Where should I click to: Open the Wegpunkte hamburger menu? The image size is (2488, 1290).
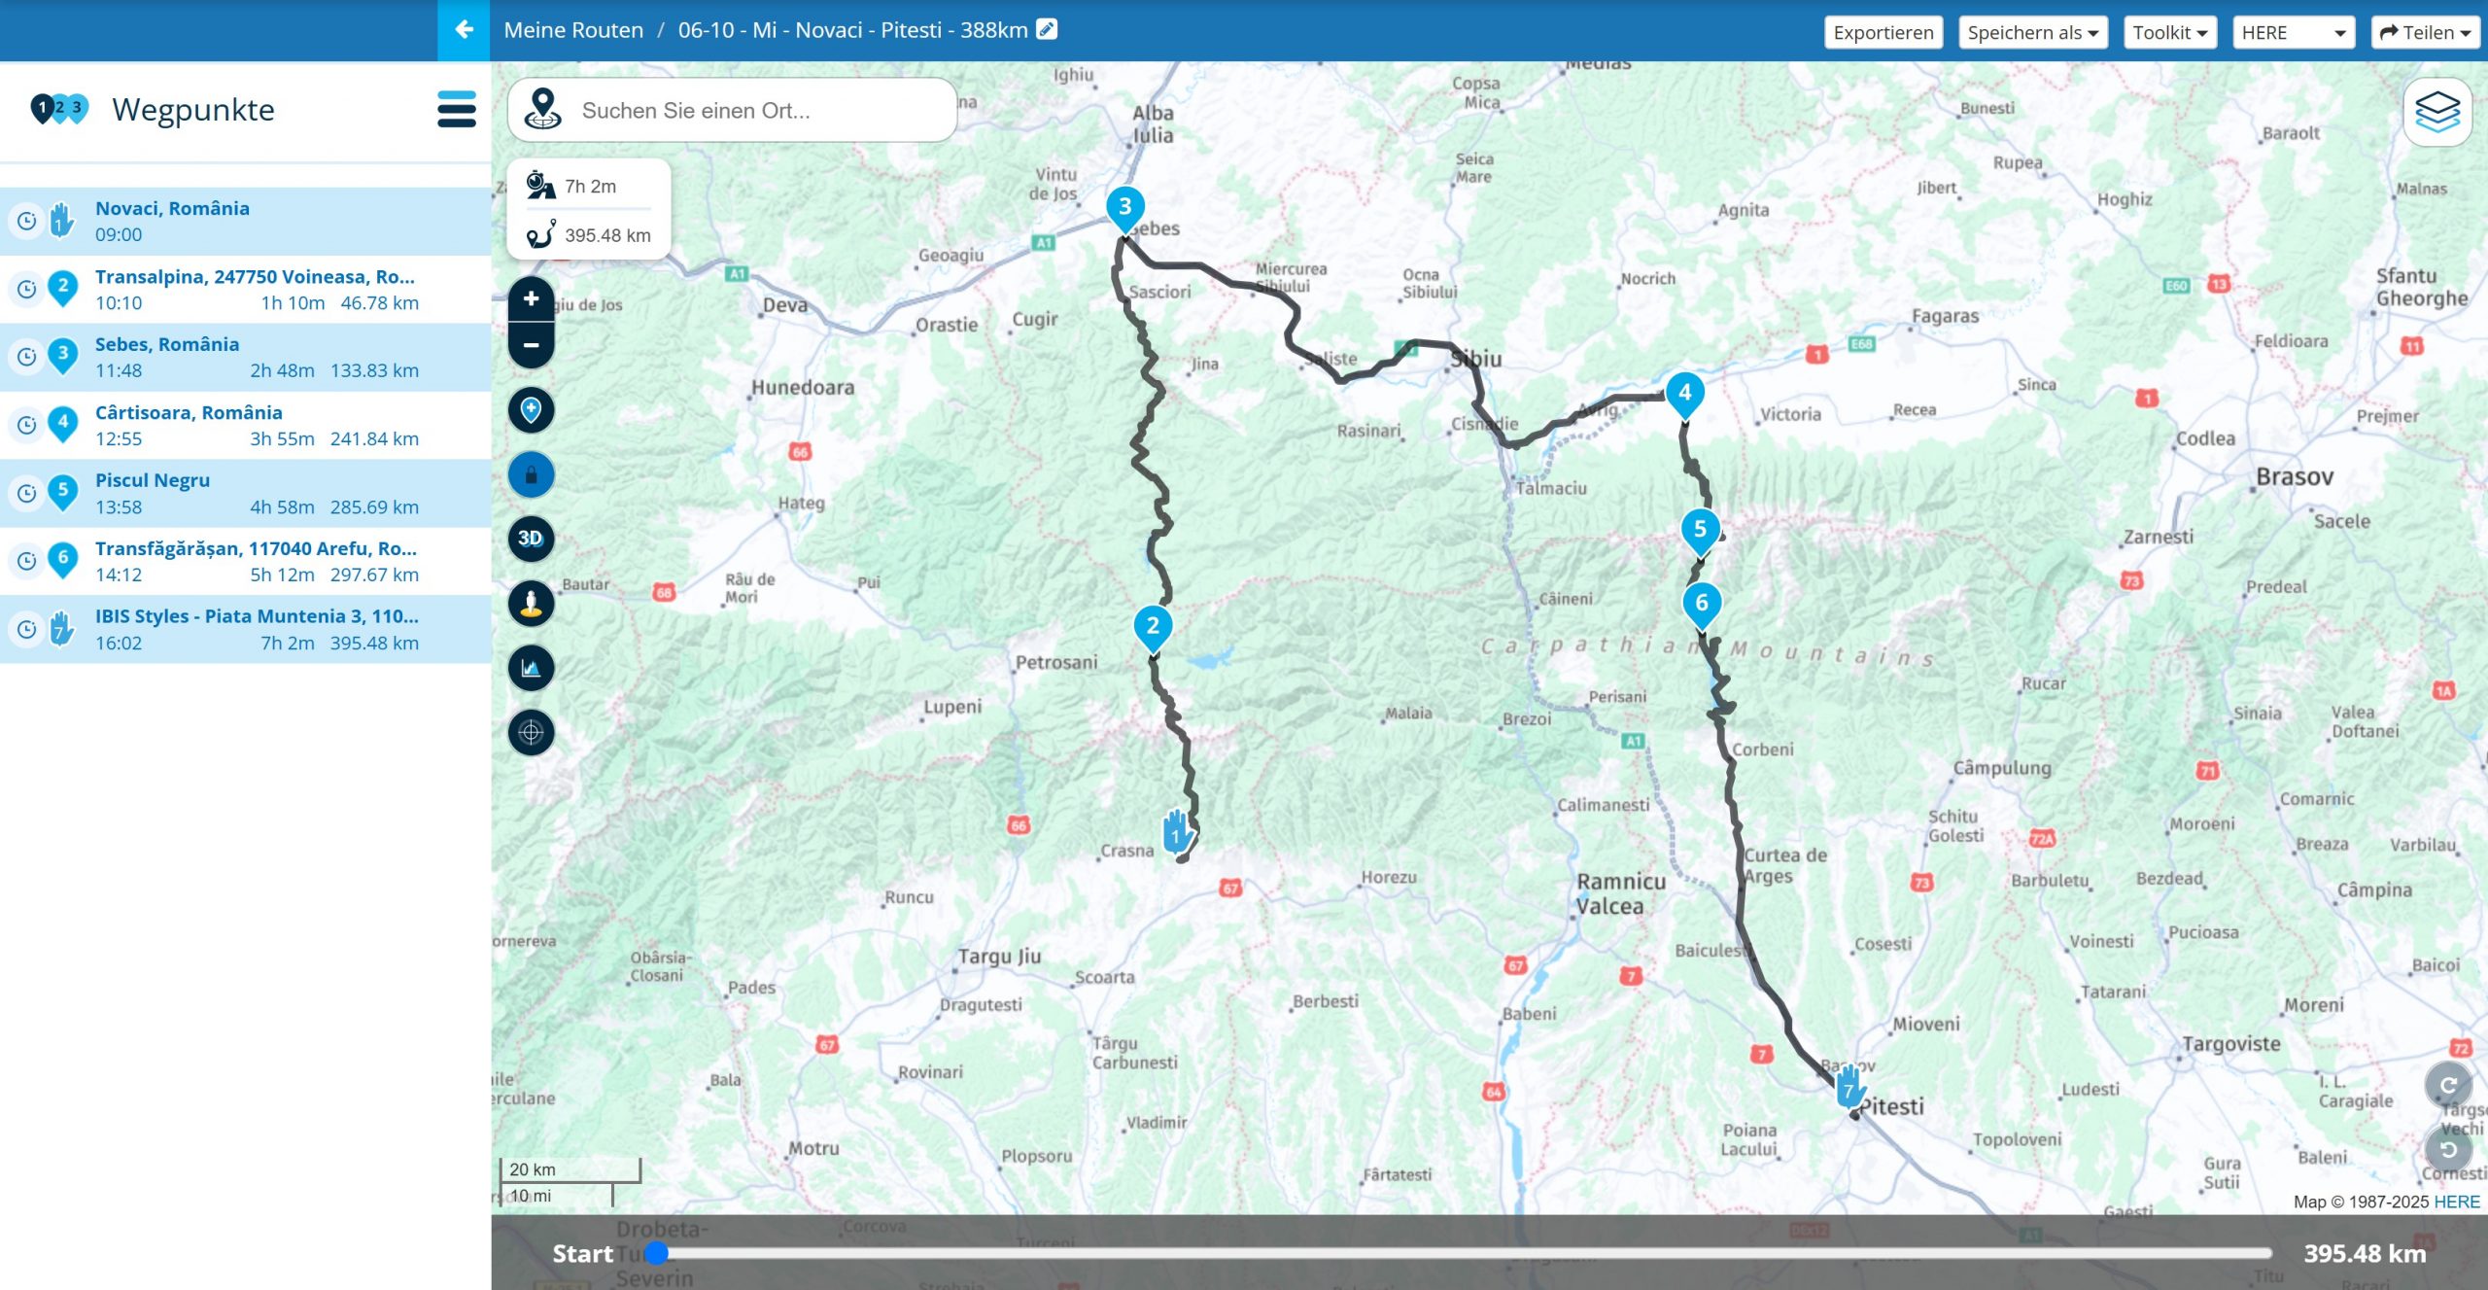coord(456,109)
